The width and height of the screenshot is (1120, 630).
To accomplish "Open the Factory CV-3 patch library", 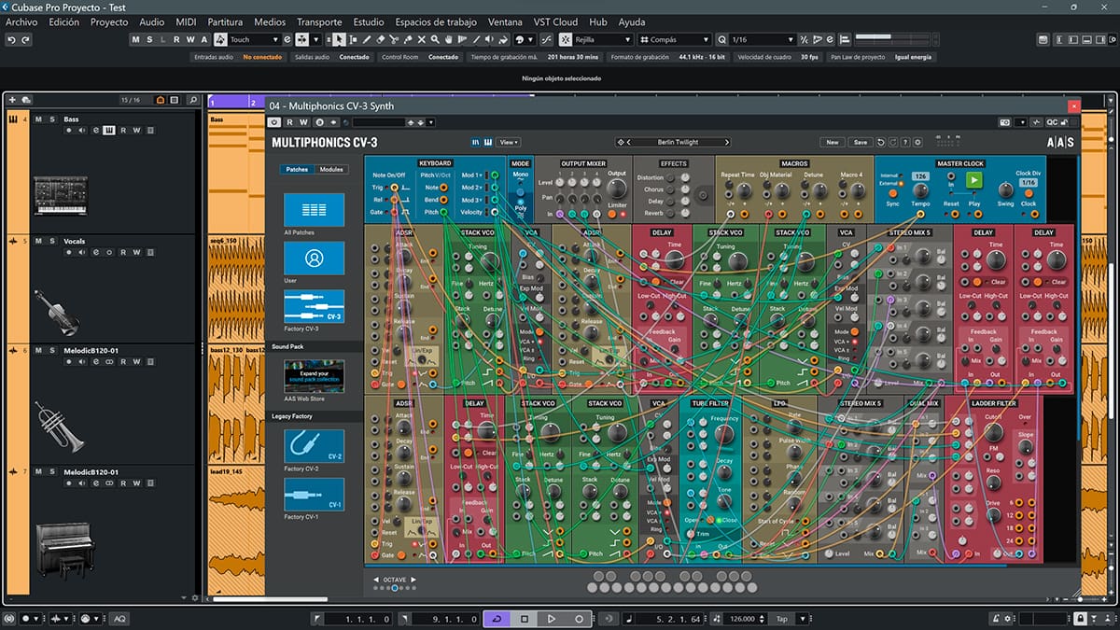I will coord(314,306).
